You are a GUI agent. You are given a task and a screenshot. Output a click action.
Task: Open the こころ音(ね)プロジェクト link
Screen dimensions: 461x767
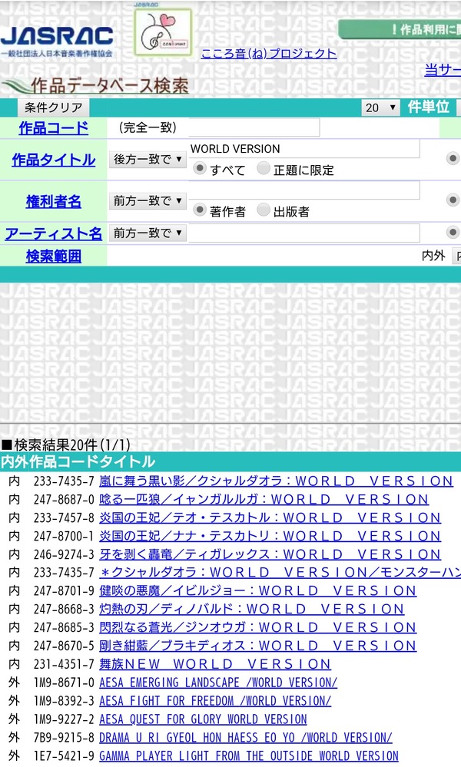click(269, 53)
